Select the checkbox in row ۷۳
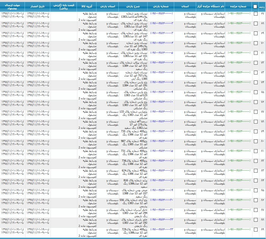The height and width of the screenshot is (239, 266). 256,73
